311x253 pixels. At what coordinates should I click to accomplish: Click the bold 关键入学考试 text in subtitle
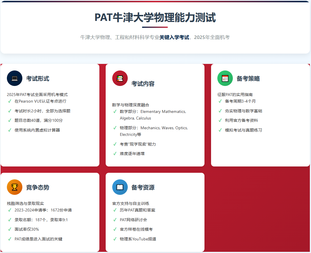click(174, 37)
